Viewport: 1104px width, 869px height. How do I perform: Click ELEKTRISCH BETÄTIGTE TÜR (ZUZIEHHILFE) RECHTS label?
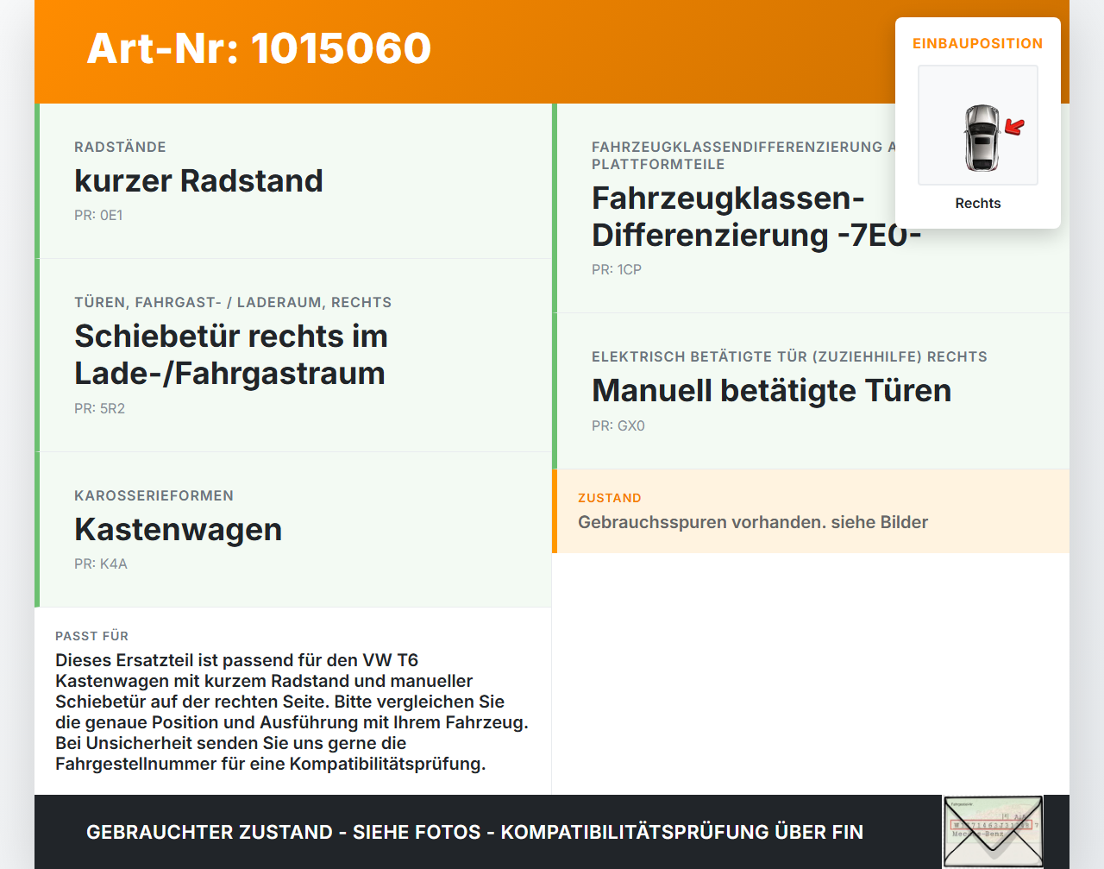coord(789,356)
